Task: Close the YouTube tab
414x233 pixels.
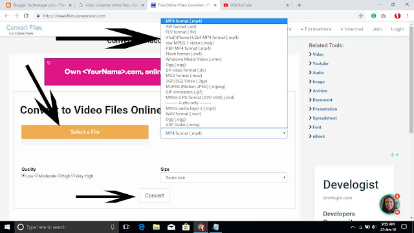Action: click(x=287, y=5)
